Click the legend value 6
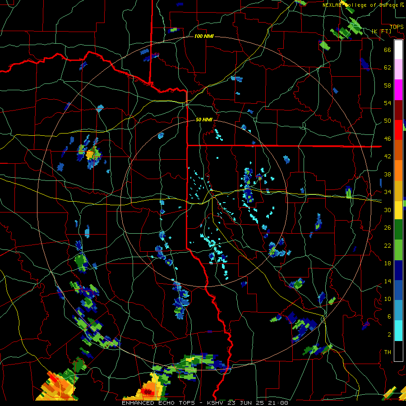 point(389,316)
